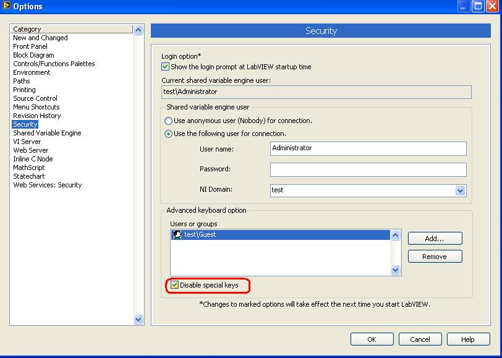Viewport: 502px width, 358px height.
Task: Minimize the Options window
Action: click(463, 6)
